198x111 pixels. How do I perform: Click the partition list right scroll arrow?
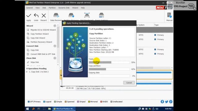[x=172, y=68]
